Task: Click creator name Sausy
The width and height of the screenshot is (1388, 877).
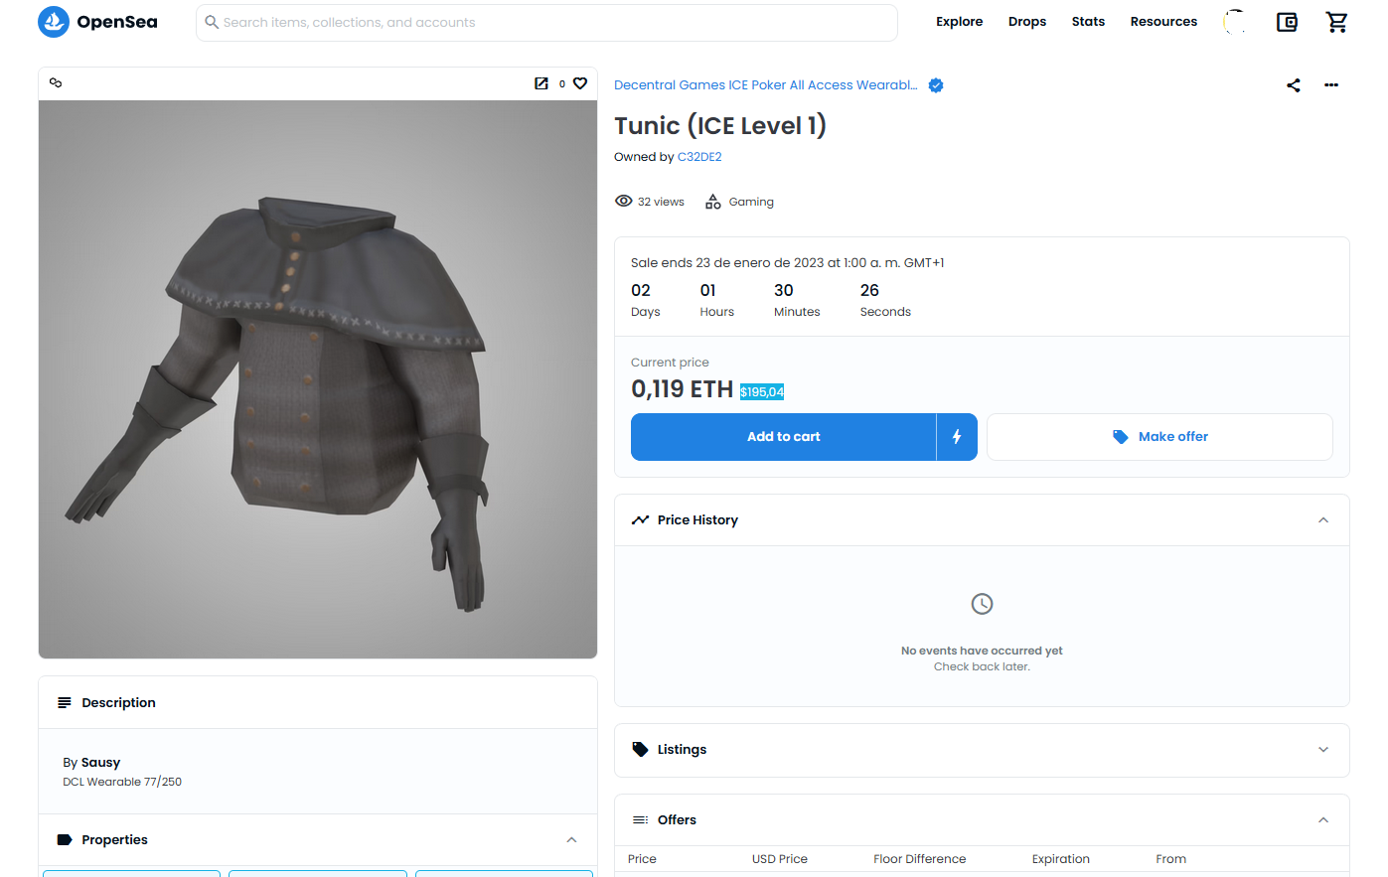Action: click(x=100, y=763)
